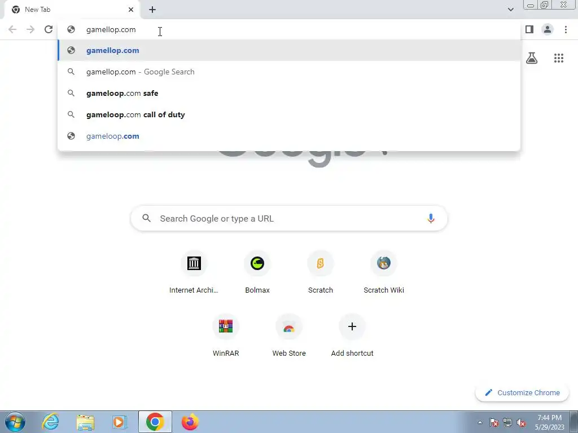
Task: Click the browser Forward arrow
Action: 30,29
